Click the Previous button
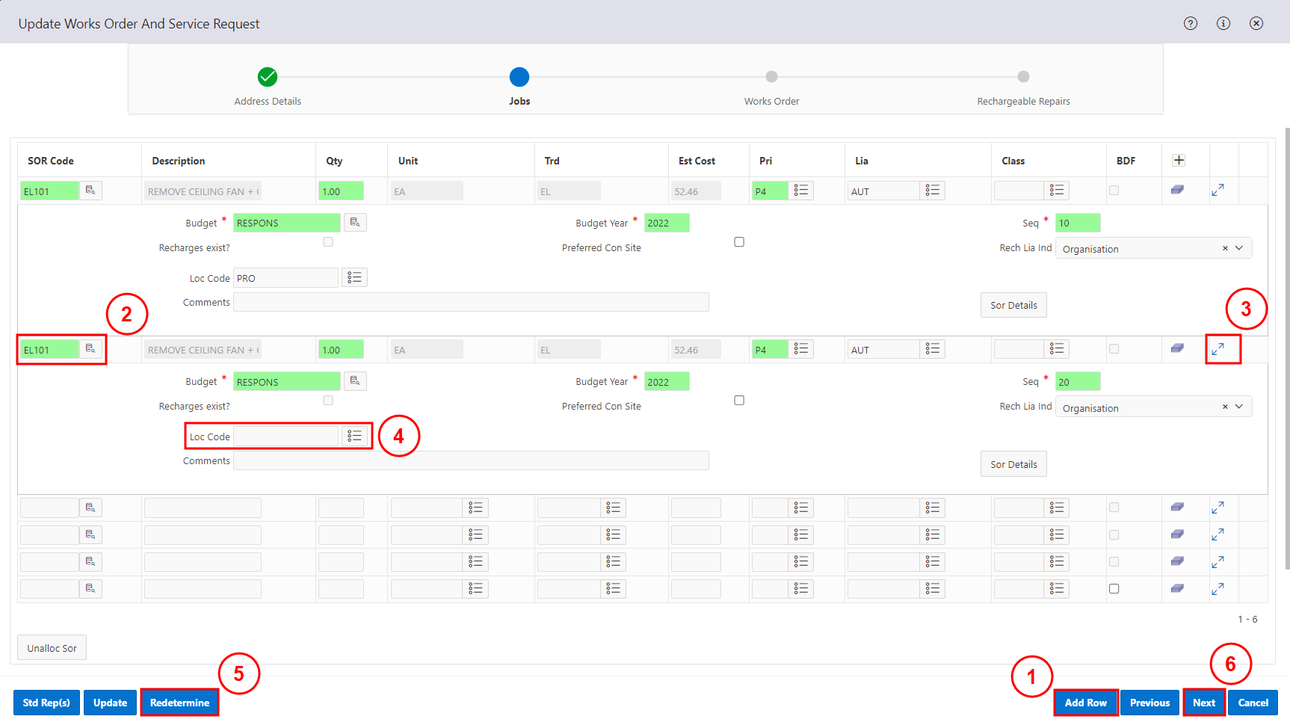 (x=1149, y=703)
